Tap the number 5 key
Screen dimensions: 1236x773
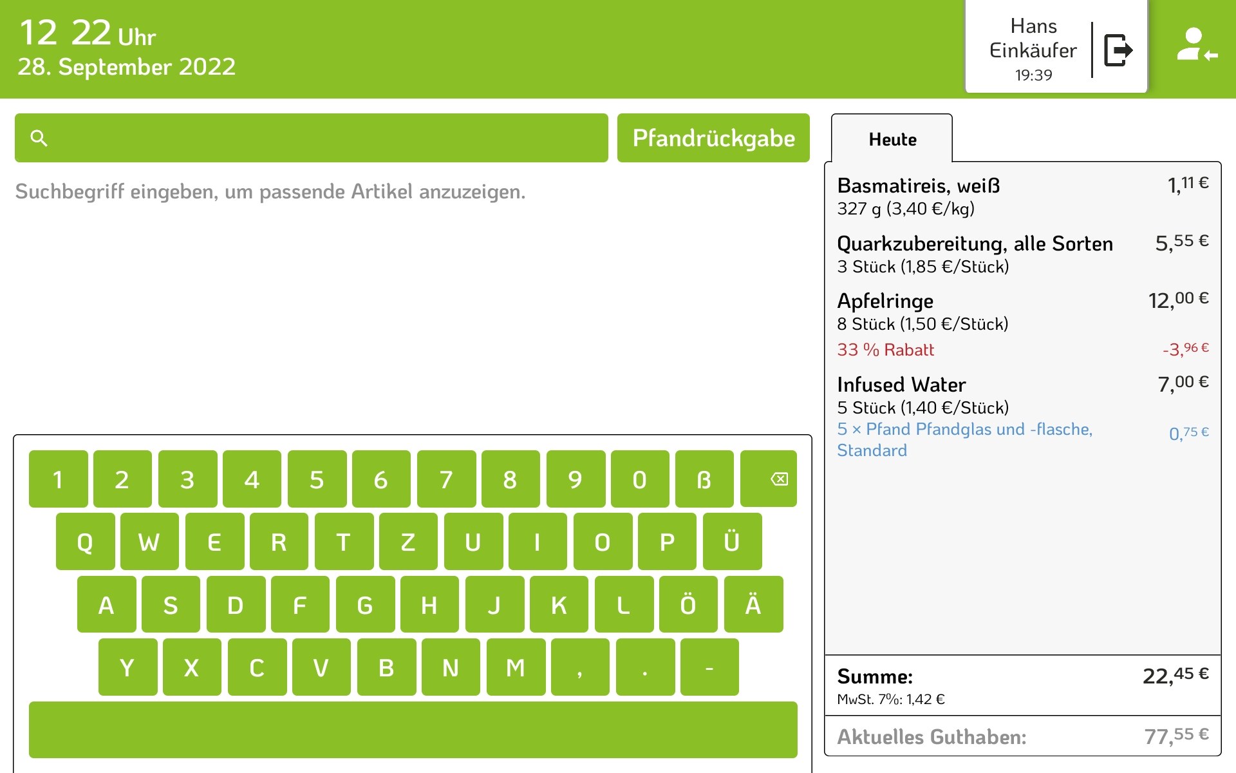click(x=317, y=479)
